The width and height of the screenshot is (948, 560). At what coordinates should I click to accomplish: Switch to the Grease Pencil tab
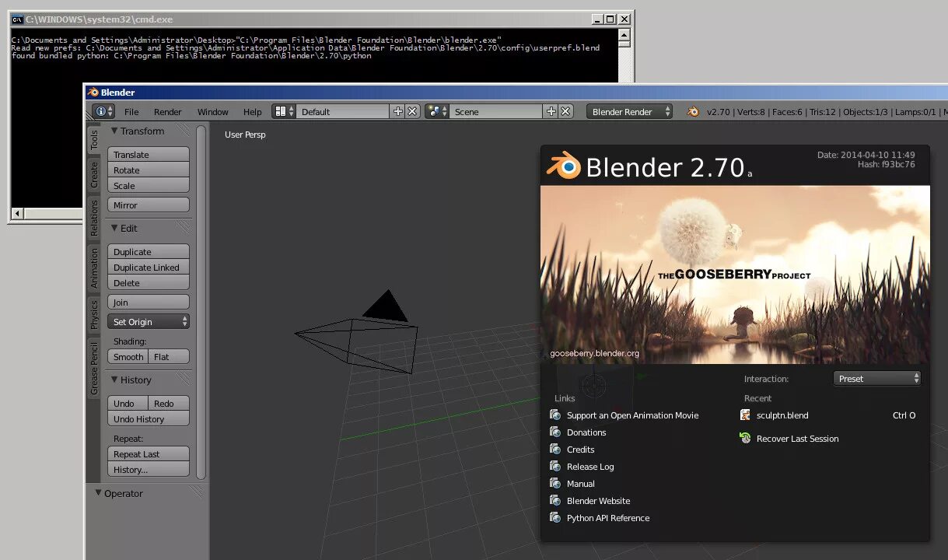(94, 368)
